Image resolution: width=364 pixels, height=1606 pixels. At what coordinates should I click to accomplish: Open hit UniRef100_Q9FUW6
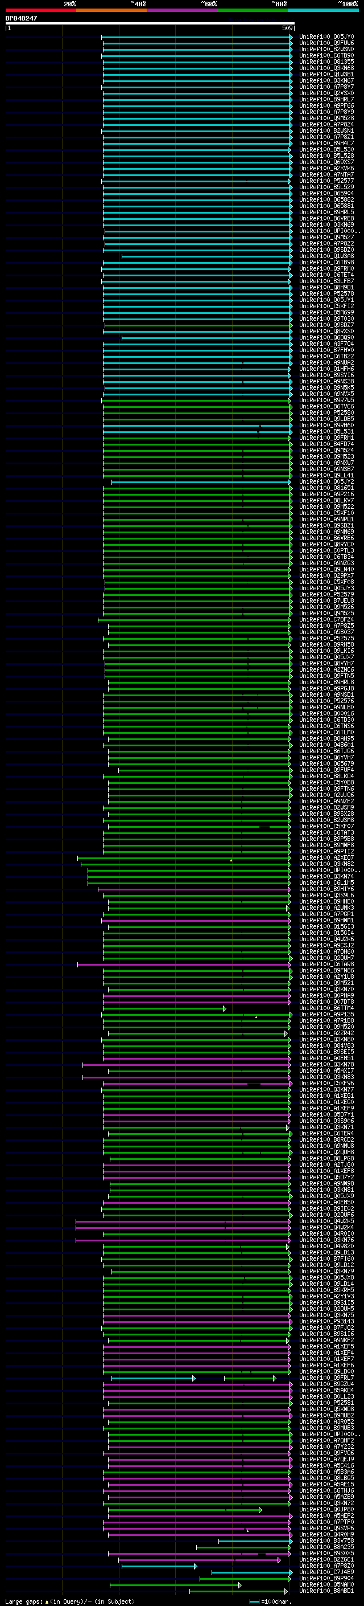click(x=326, y=43)
